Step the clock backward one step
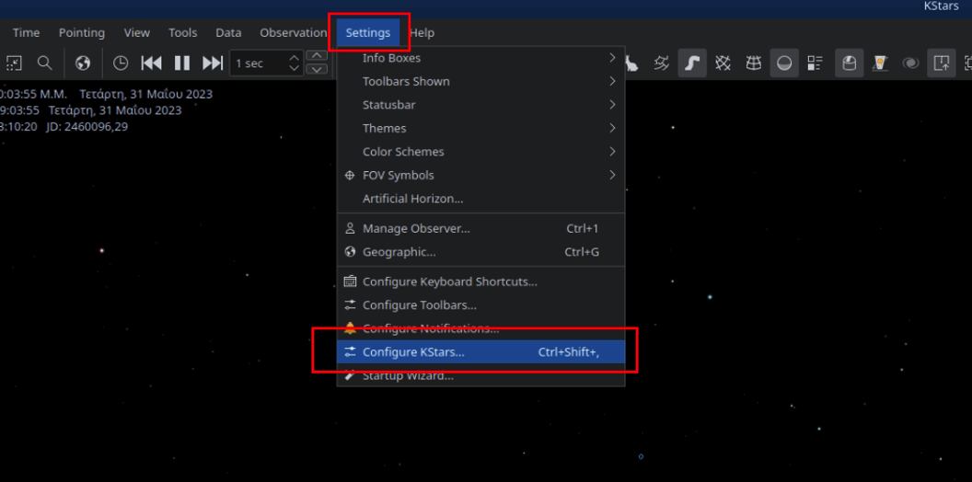 151,63
